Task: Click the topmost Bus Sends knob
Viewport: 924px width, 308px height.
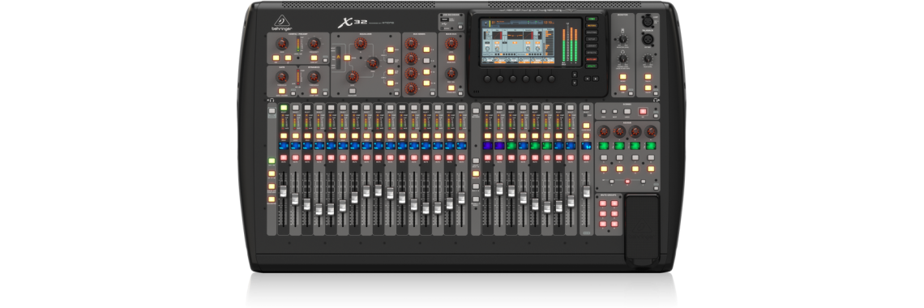Action: (411, 44)
